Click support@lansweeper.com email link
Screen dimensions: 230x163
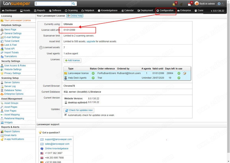58,139
